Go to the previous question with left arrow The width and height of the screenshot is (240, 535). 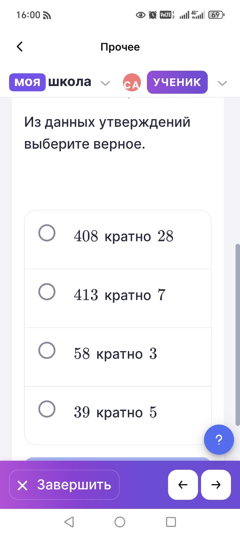(x=183, y=485)
